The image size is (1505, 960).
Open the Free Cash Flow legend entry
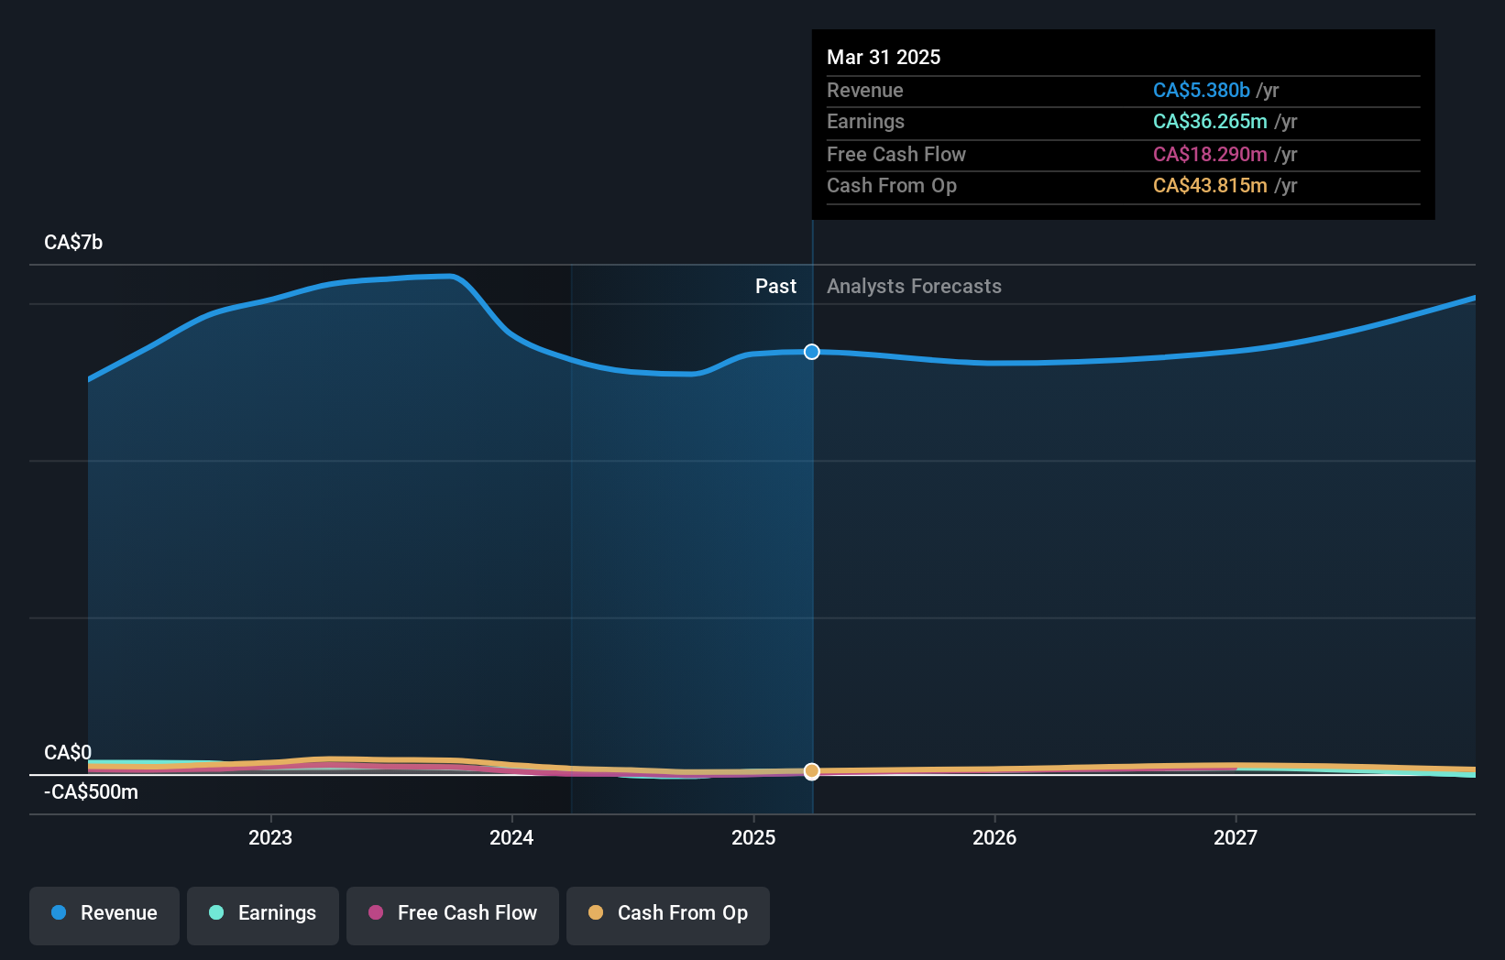pos(452,913)
